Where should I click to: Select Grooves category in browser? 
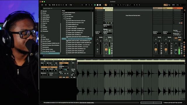[45, 29]
